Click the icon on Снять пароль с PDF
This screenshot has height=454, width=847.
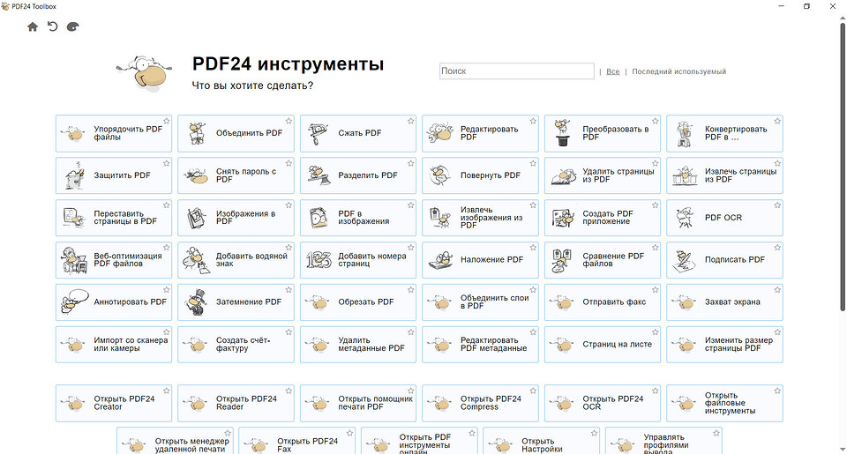click(196, 175)
